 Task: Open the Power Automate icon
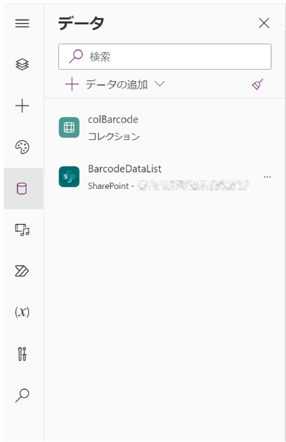pyautogui.click(x=22, y=271)
